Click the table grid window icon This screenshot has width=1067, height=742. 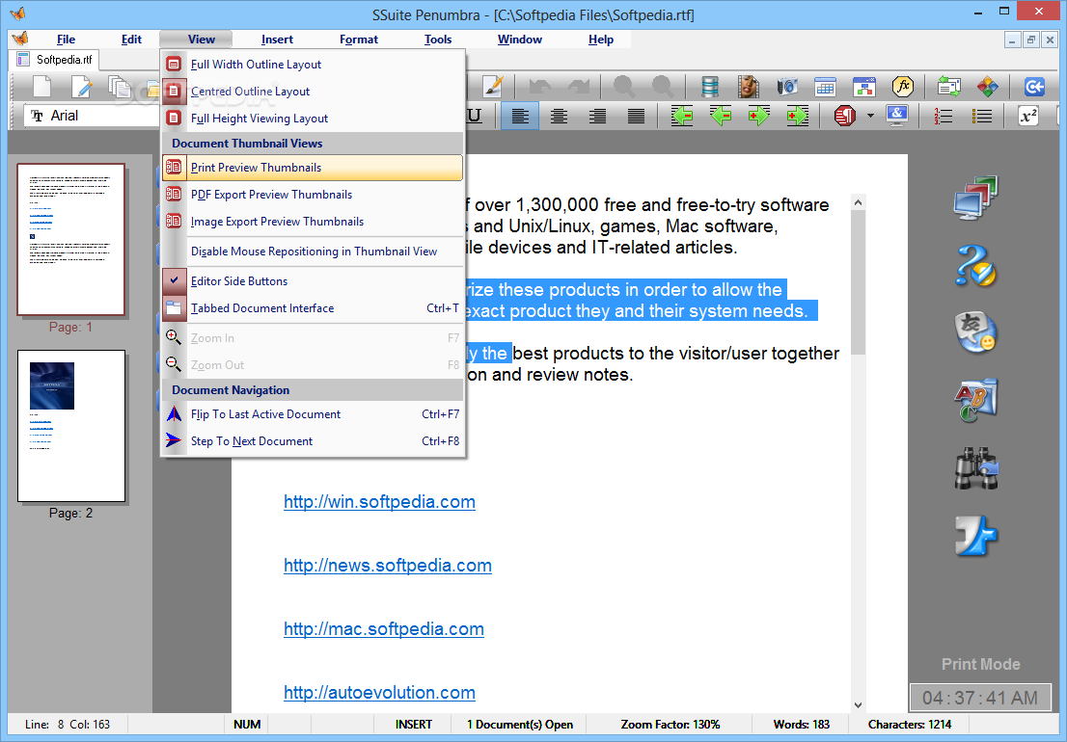tap(826, 87)
